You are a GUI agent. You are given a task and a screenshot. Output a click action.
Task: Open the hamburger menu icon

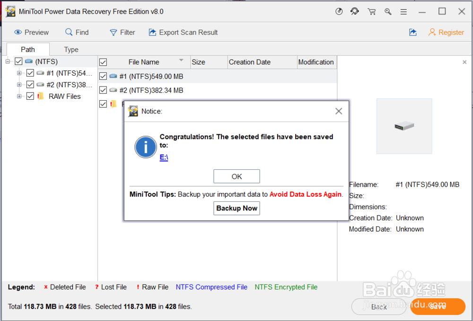(403, 12)
